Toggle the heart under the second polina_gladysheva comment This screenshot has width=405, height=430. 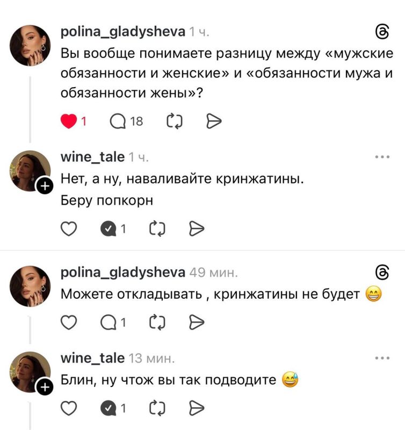click(69, 321)
